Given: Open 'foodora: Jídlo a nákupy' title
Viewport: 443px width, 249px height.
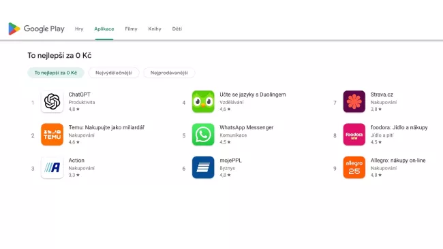Looking at the screenshot, I should pyautogui.click(x=399, y=127).
